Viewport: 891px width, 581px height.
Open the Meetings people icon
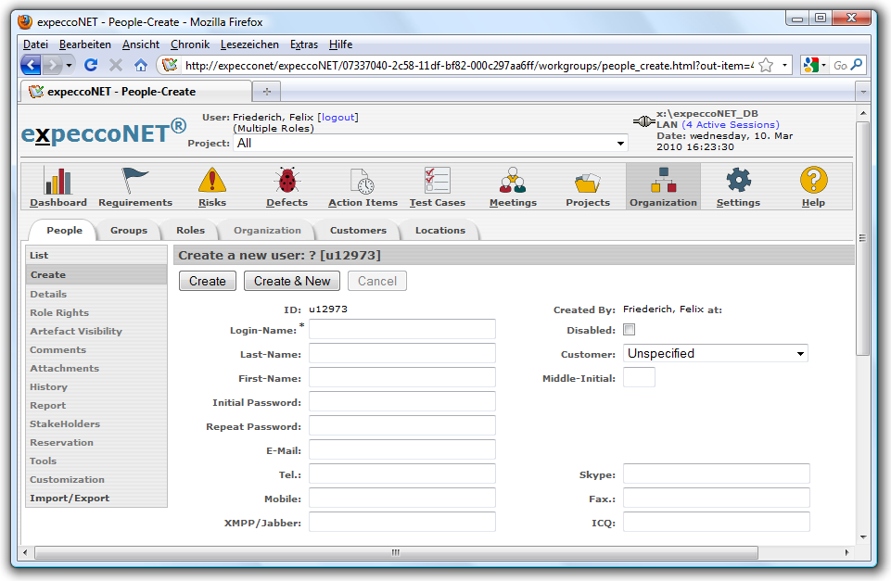click(x=512, y=181)
